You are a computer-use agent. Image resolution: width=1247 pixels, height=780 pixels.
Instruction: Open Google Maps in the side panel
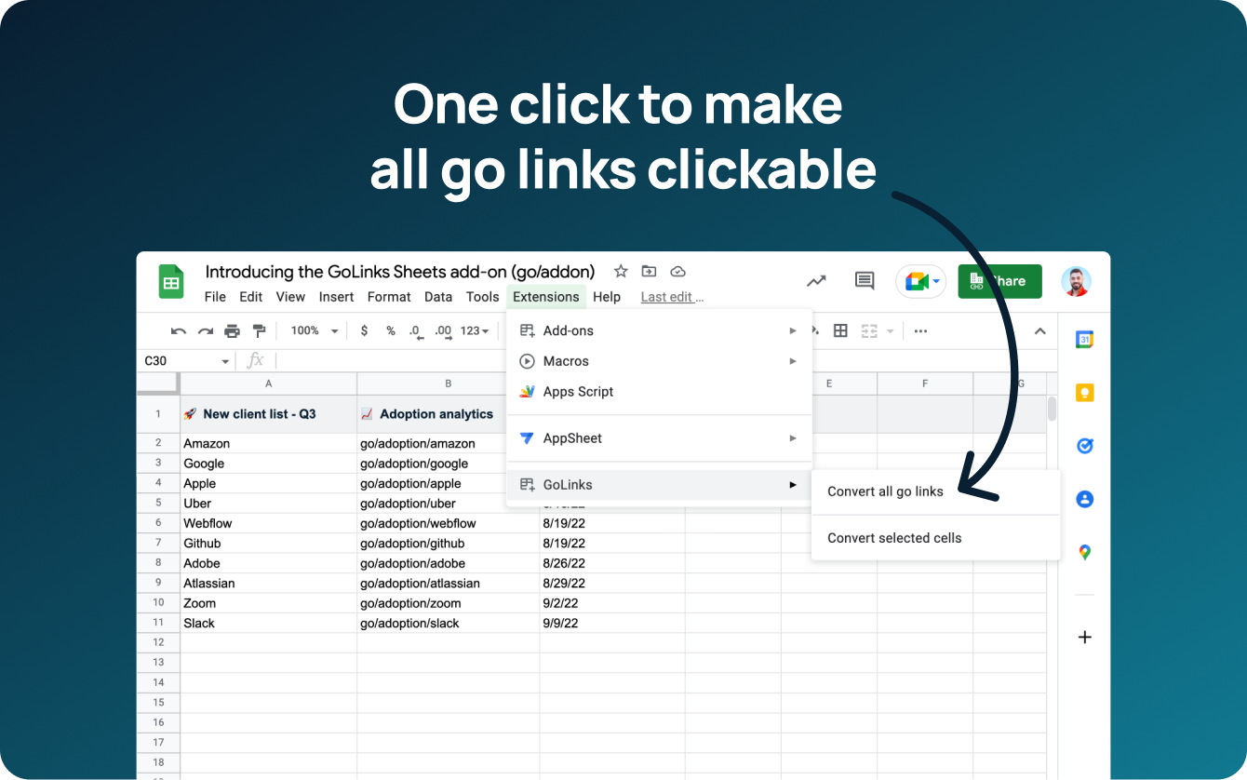[x=1084, y=552]
